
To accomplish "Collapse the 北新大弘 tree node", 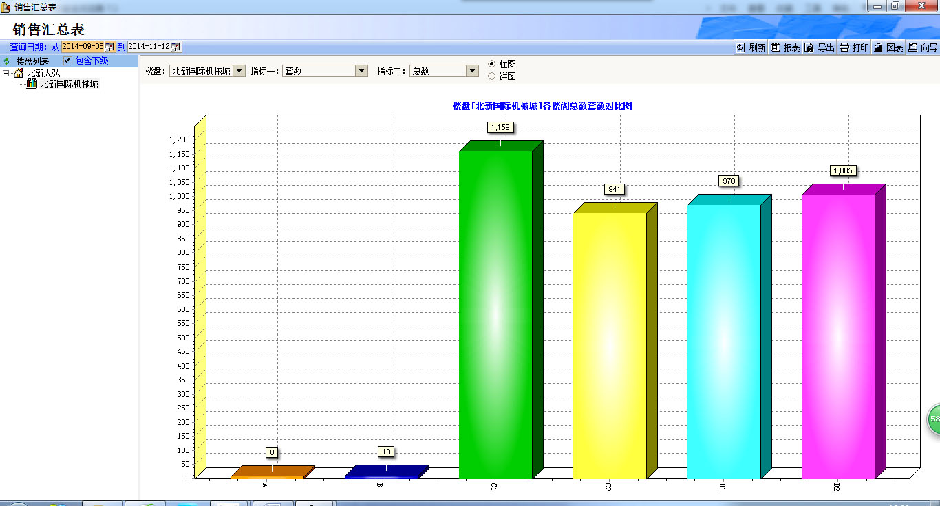I will (6, 73).
